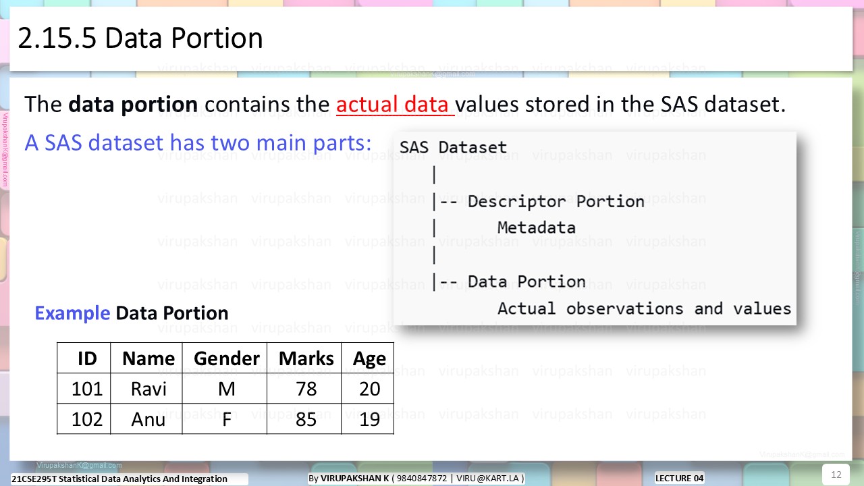Viewport: 864px width, 486px height.
Task: Click 'Actual observations and values' text
Action: pyautogui.click(x=644, y=308)
